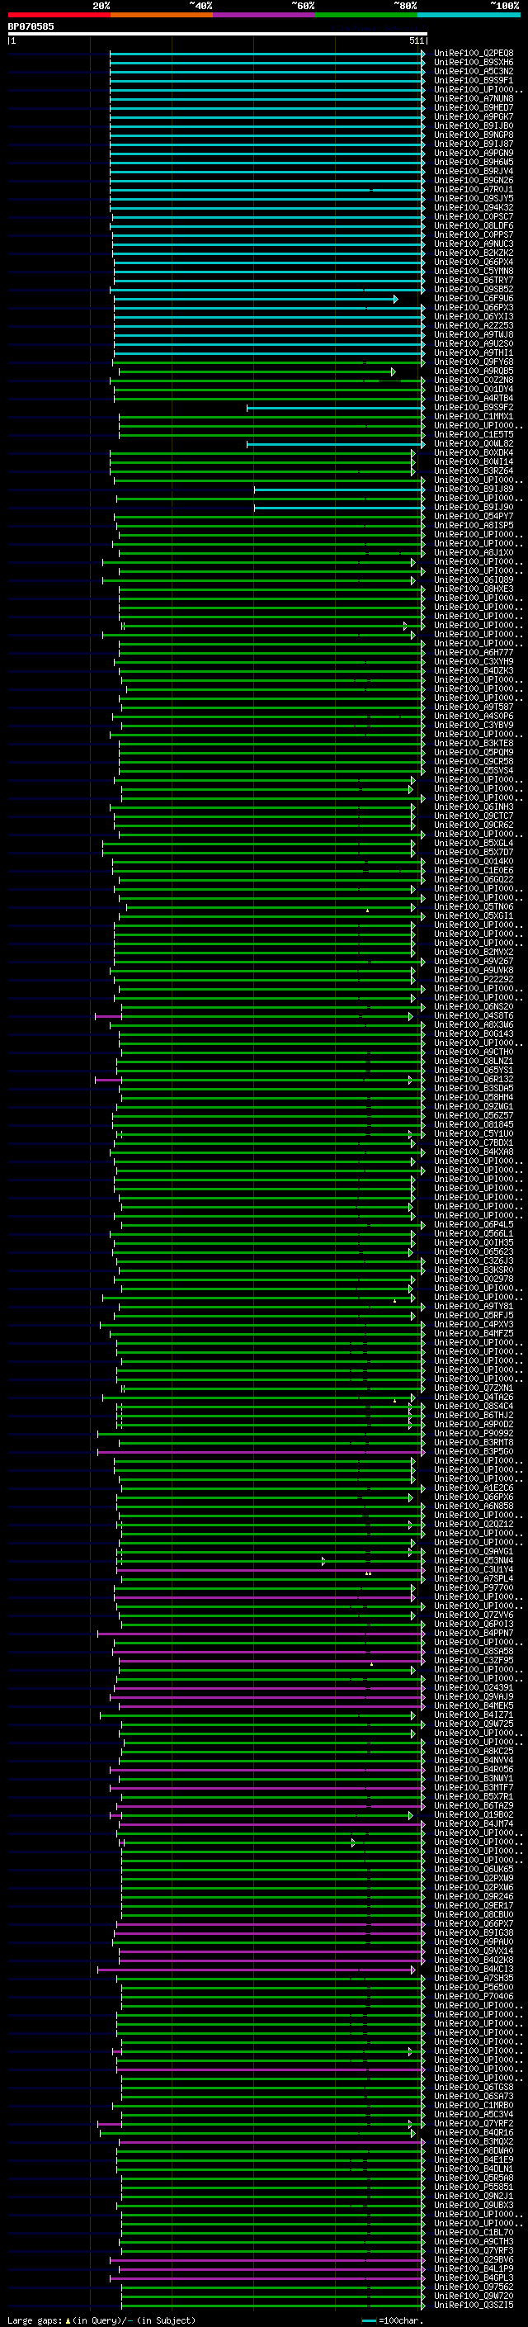Select hit label UniRef100_B9NGP8
This screenshot has height=2327, width=528.
(x=474, y=135)
